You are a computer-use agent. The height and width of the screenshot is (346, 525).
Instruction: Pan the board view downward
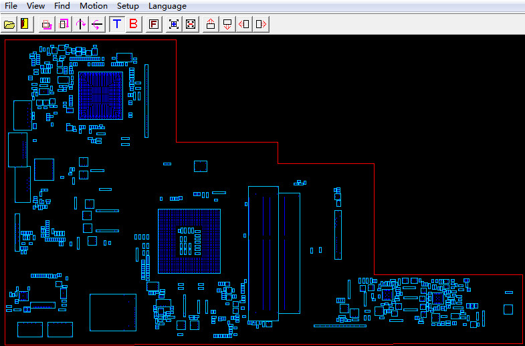(x=227, y=24)
